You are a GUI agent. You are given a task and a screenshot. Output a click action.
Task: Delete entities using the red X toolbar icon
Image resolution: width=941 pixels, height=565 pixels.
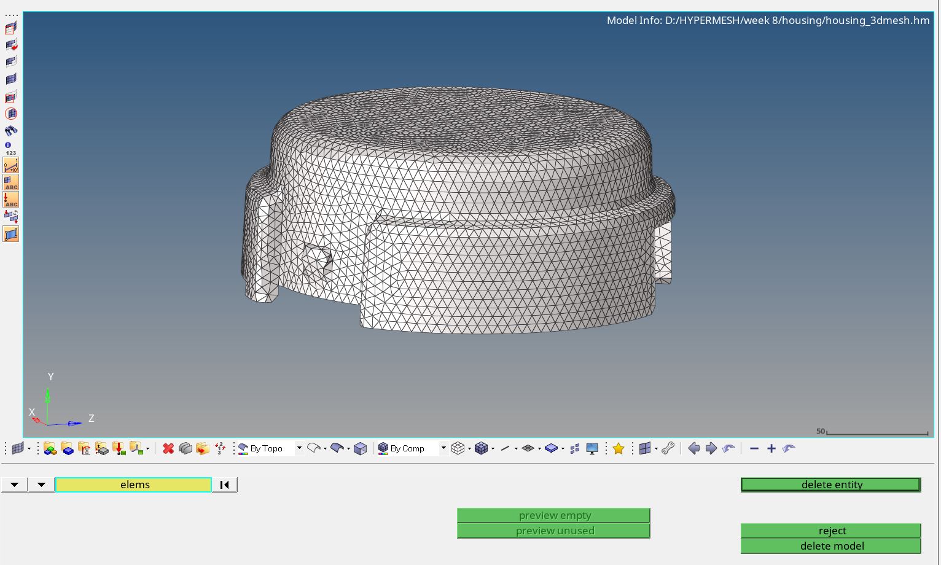(168, 448)
